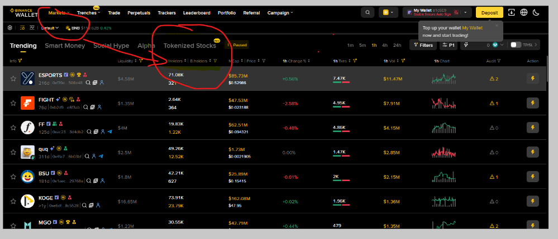Click the Telegram icon on FF row
The width and height of the screenshot is (558, 239).
point(109,131)
